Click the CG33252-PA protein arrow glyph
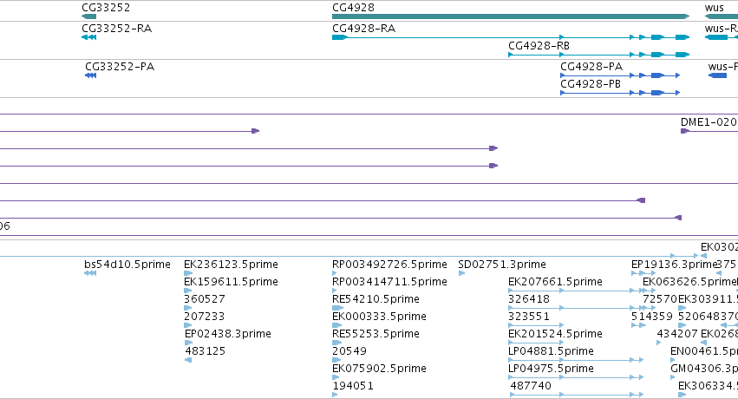Screen dimensions: 738x399 (x=91, y=75)
